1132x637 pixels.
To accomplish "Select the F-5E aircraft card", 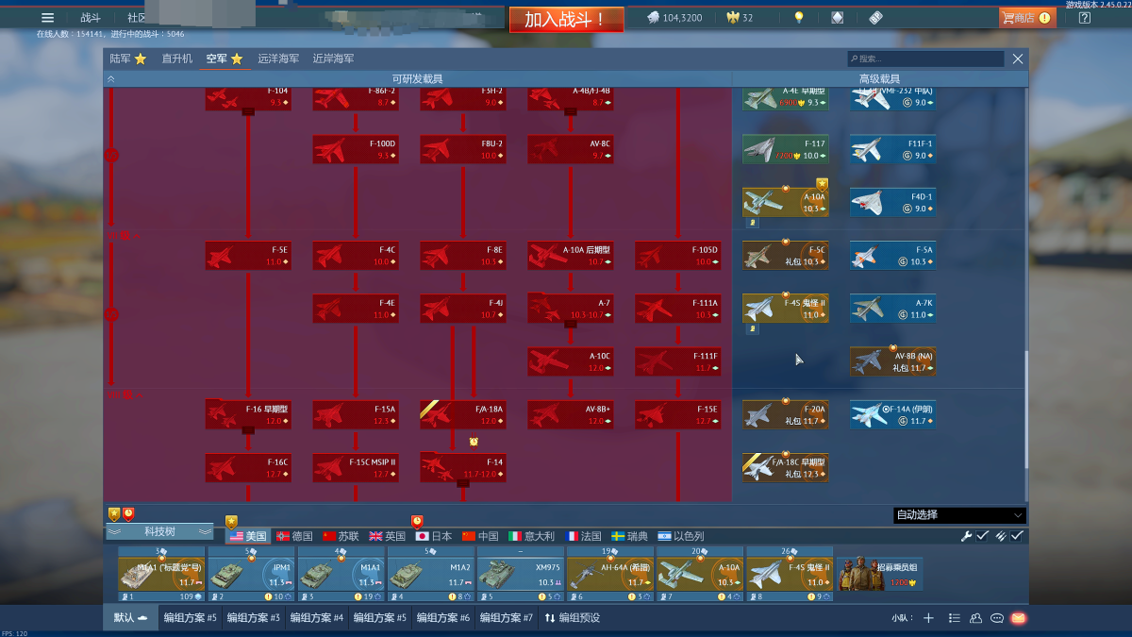I will pyautogui.click(x=247, y=256).
